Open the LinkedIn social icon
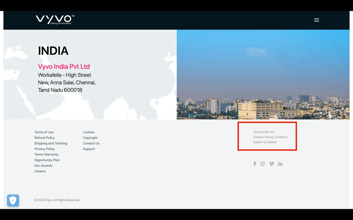 (280, 164)
